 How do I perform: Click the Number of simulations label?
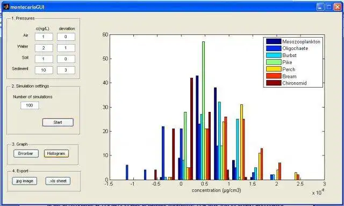tap(33, 97)
